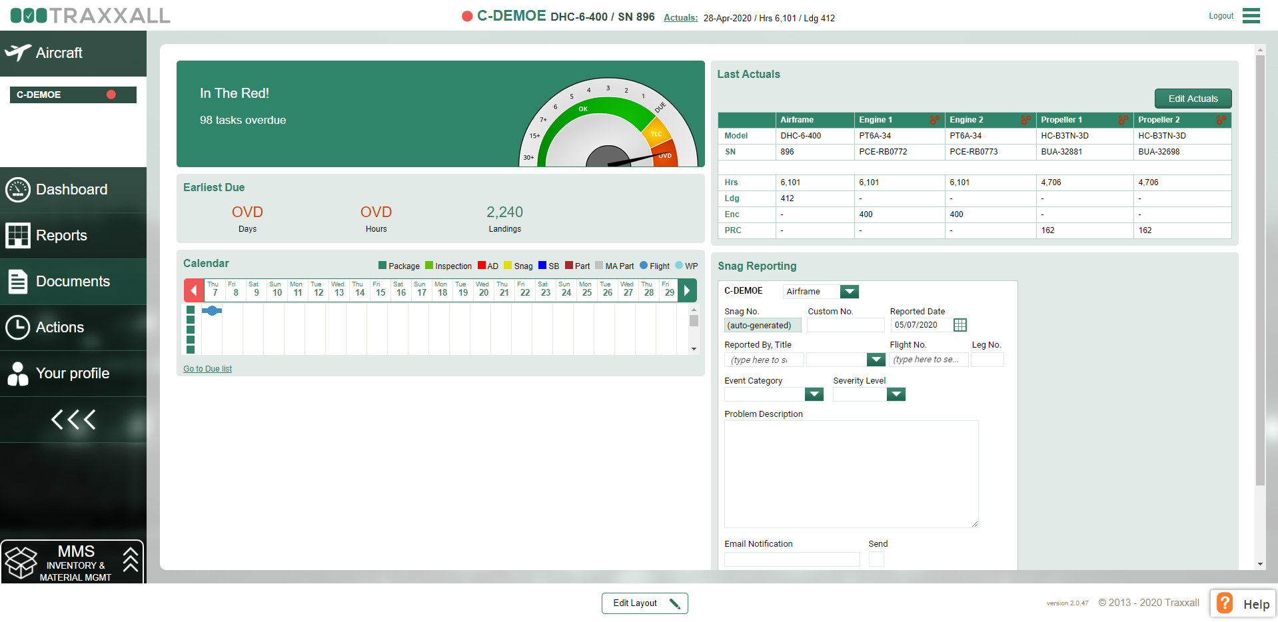1278x622 pixels.
Task: Click the Logout link
Action: pyautogui.click(x=1221, y=16)
